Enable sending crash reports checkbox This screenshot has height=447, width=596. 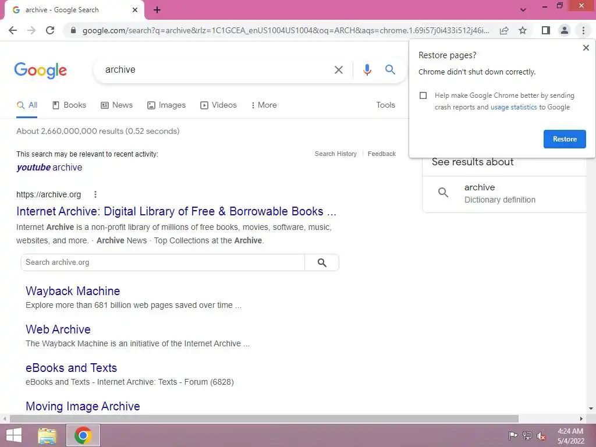tap(423, 95)
